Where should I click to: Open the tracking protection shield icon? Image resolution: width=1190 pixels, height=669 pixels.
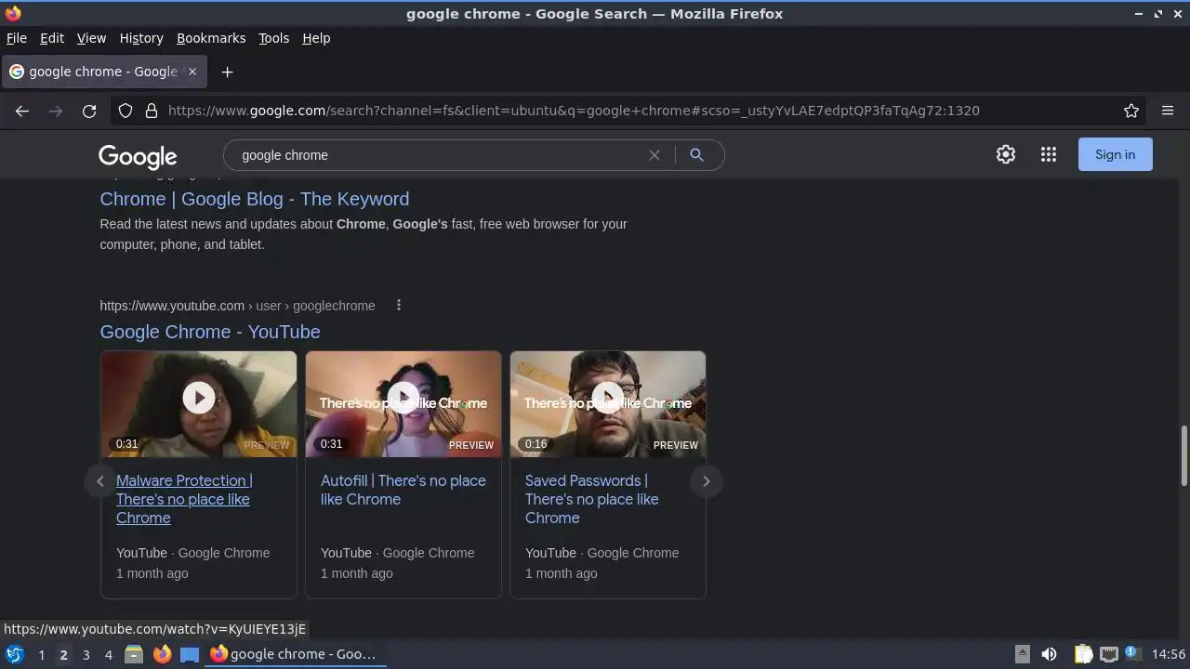tap(126, 111)
